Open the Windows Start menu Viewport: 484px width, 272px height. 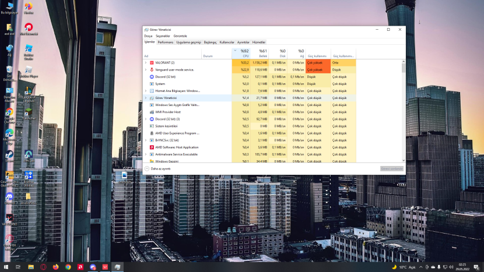[6, 267]
